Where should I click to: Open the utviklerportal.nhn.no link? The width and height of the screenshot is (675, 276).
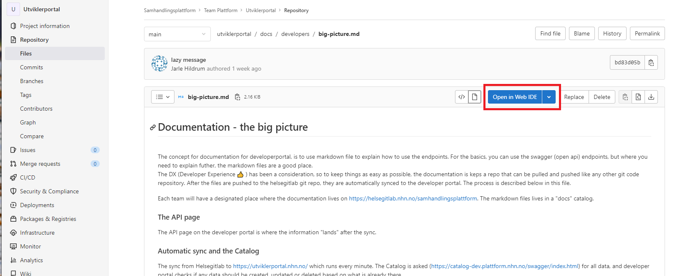point(270,266)
